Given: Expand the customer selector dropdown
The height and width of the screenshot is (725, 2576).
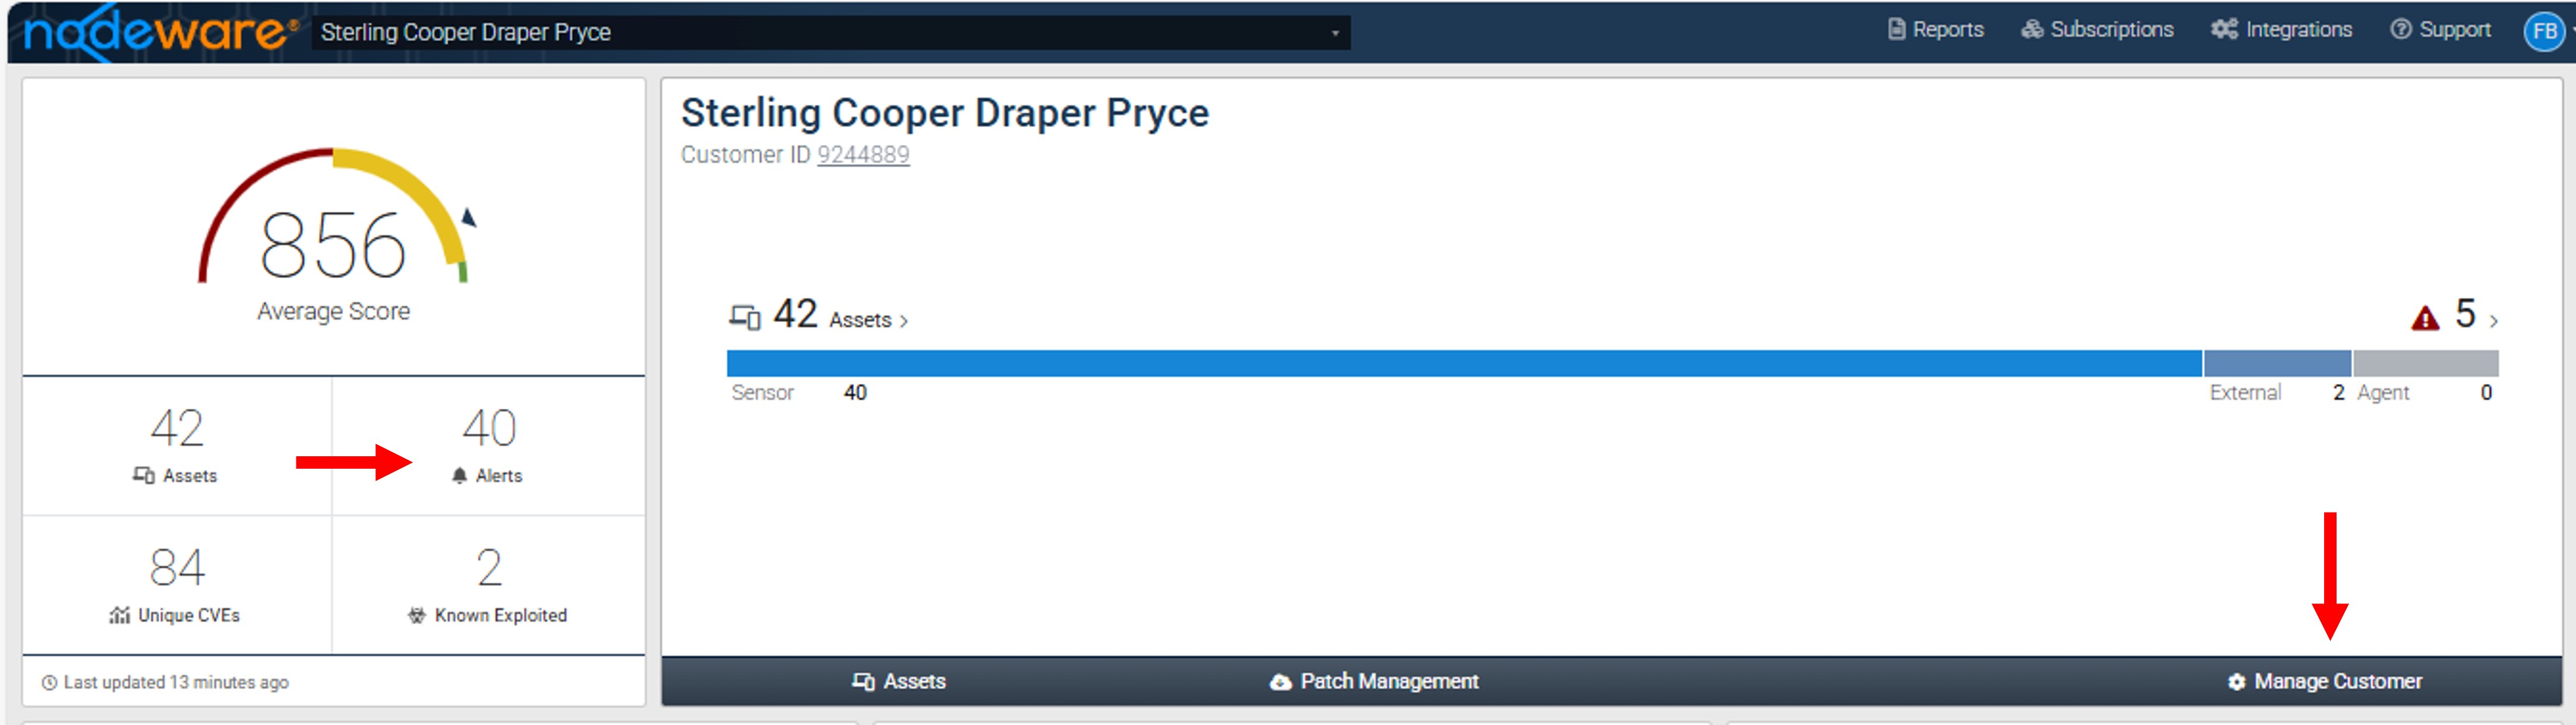Looking at the screenshot, I should (x=1334, y=33).
